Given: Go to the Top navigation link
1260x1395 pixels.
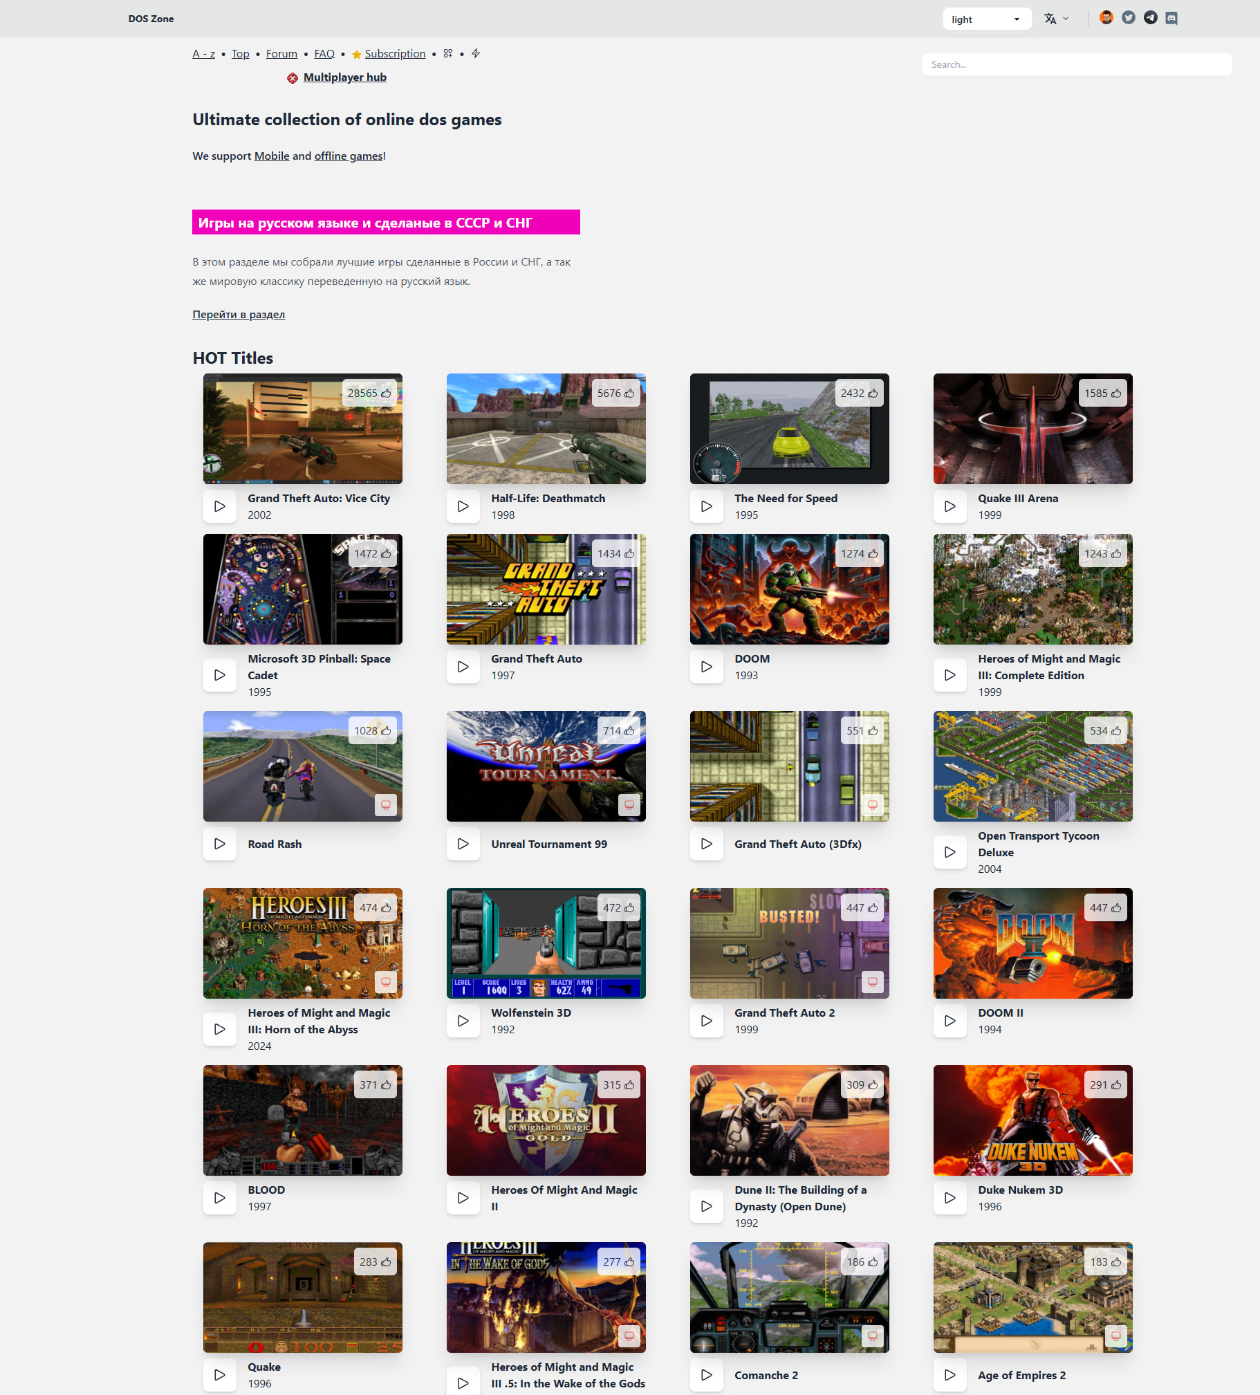Looking at the screenshot, I should point(240,54).
